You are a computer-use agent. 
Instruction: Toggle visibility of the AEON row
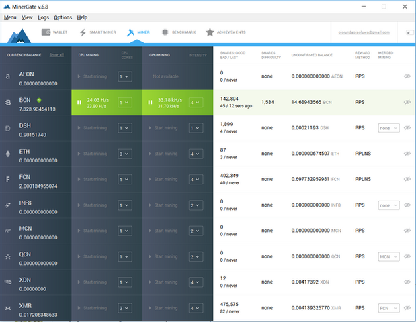coord(407,76)
